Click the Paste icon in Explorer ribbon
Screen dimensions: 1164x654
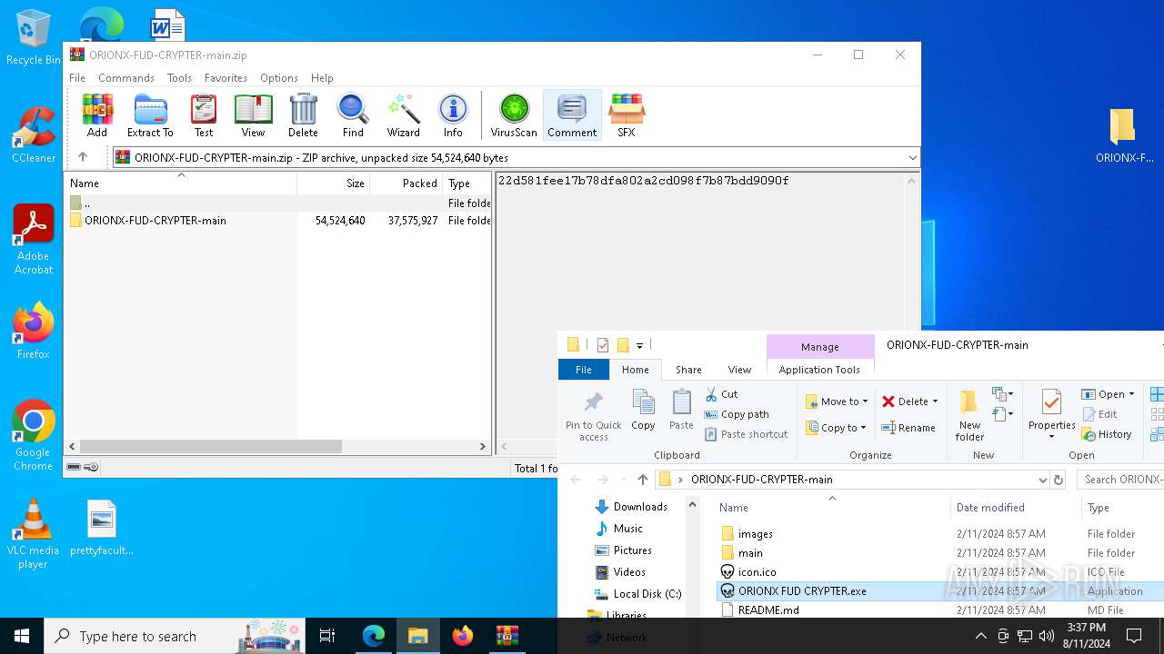681,410
